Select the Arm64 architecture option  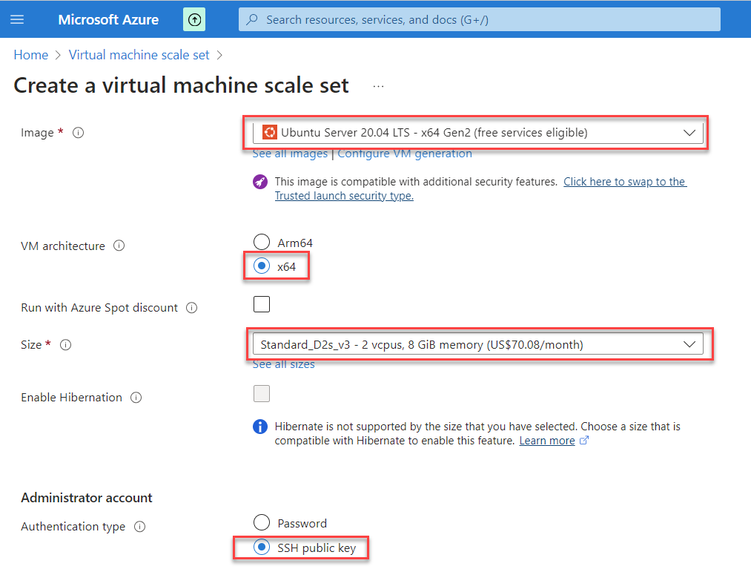coord(262,242)
